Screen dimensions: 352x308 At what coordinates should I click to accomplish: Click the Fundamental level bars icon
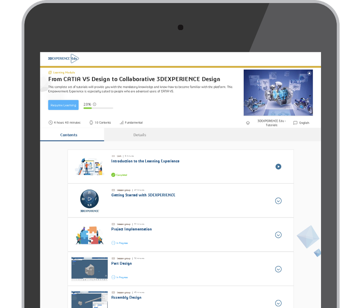pyautogui.click(x=121, y=123)
